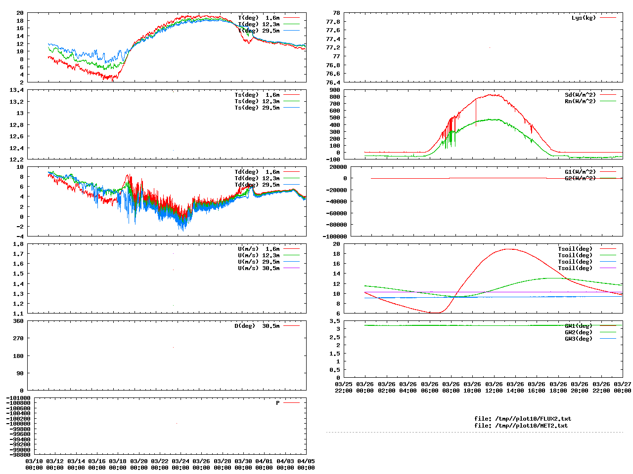Select the 03/27 00:00 time axis label
This screenshot has width=633, height=474.
pyautogui.click(x=622, y=387)
